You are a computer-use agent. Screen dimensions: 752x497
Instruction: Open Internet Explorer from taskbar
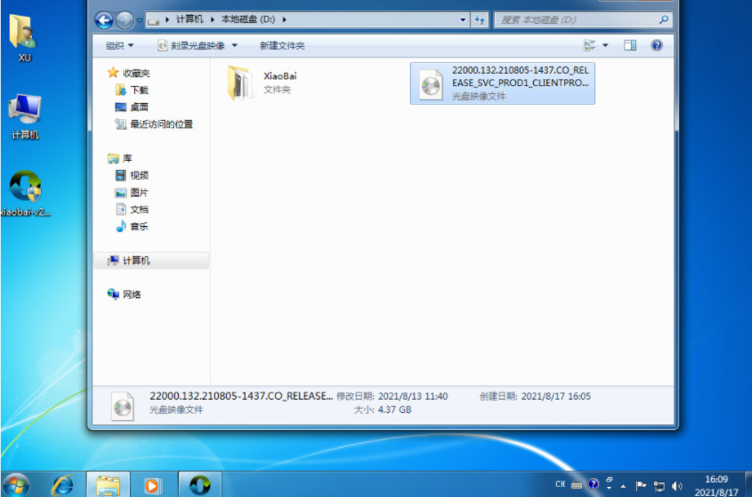pyautogui.click(x=63, y=485)
